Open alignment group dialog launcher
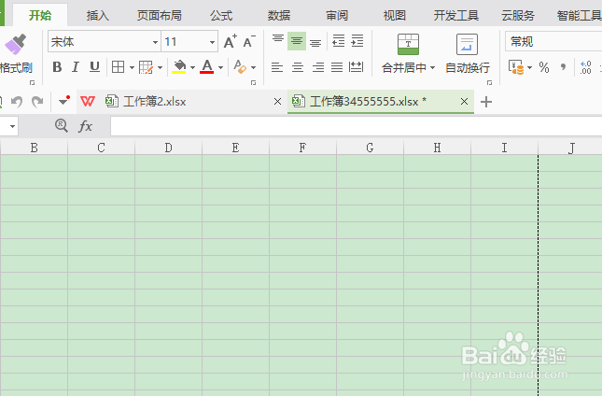Image resolution: width=602 pixels, height=396 pixels. click(489, 82)
